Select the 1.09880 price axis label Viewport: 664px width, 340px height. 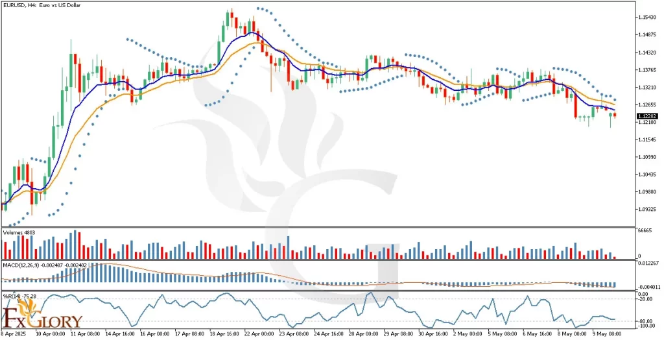click(x=648, y=191)
